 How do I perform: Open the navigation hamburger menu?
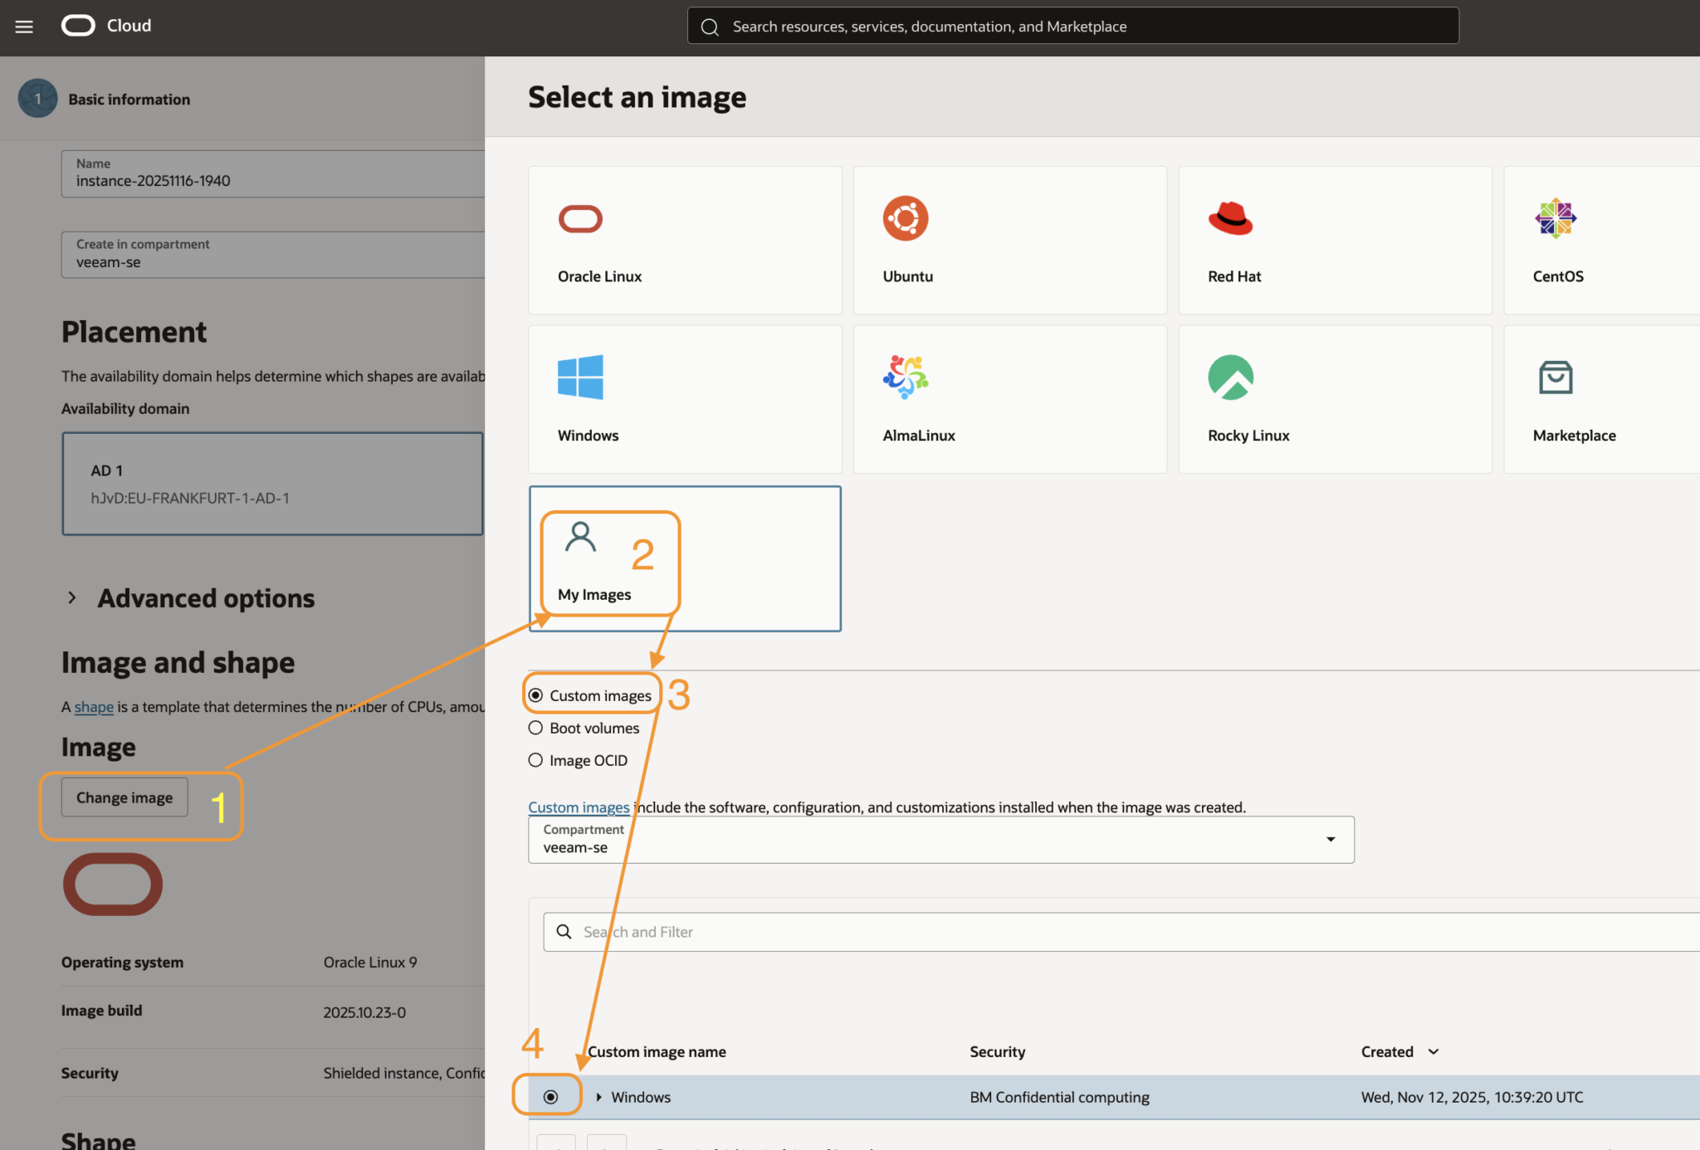coord(23,26)
